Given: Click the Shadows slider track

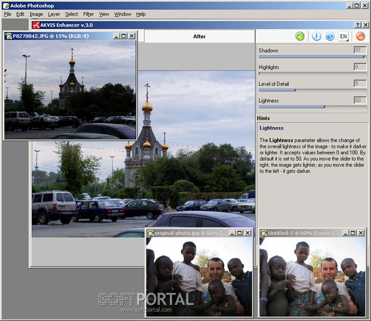Looking at the screenshot, I should pyautogui.click(x=312, y=57).
